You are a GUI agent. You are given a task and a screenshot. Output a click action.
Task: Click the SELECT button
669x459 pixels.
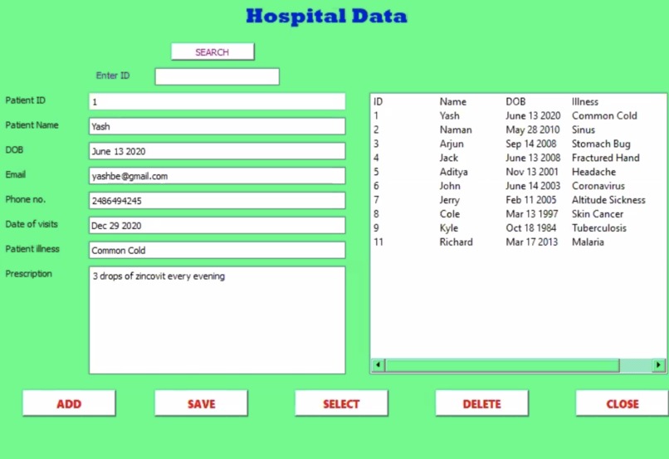pos(341,403)
